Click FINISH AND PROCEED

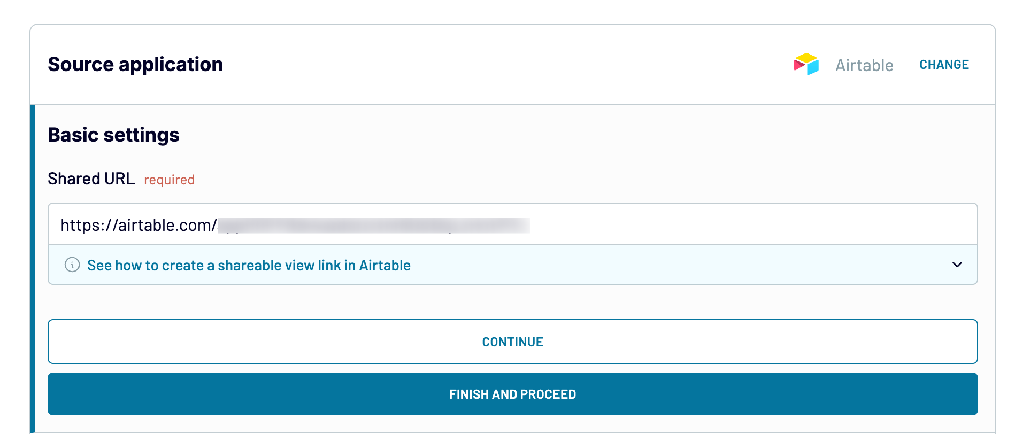pyautogui.click(x=512, y=394)
